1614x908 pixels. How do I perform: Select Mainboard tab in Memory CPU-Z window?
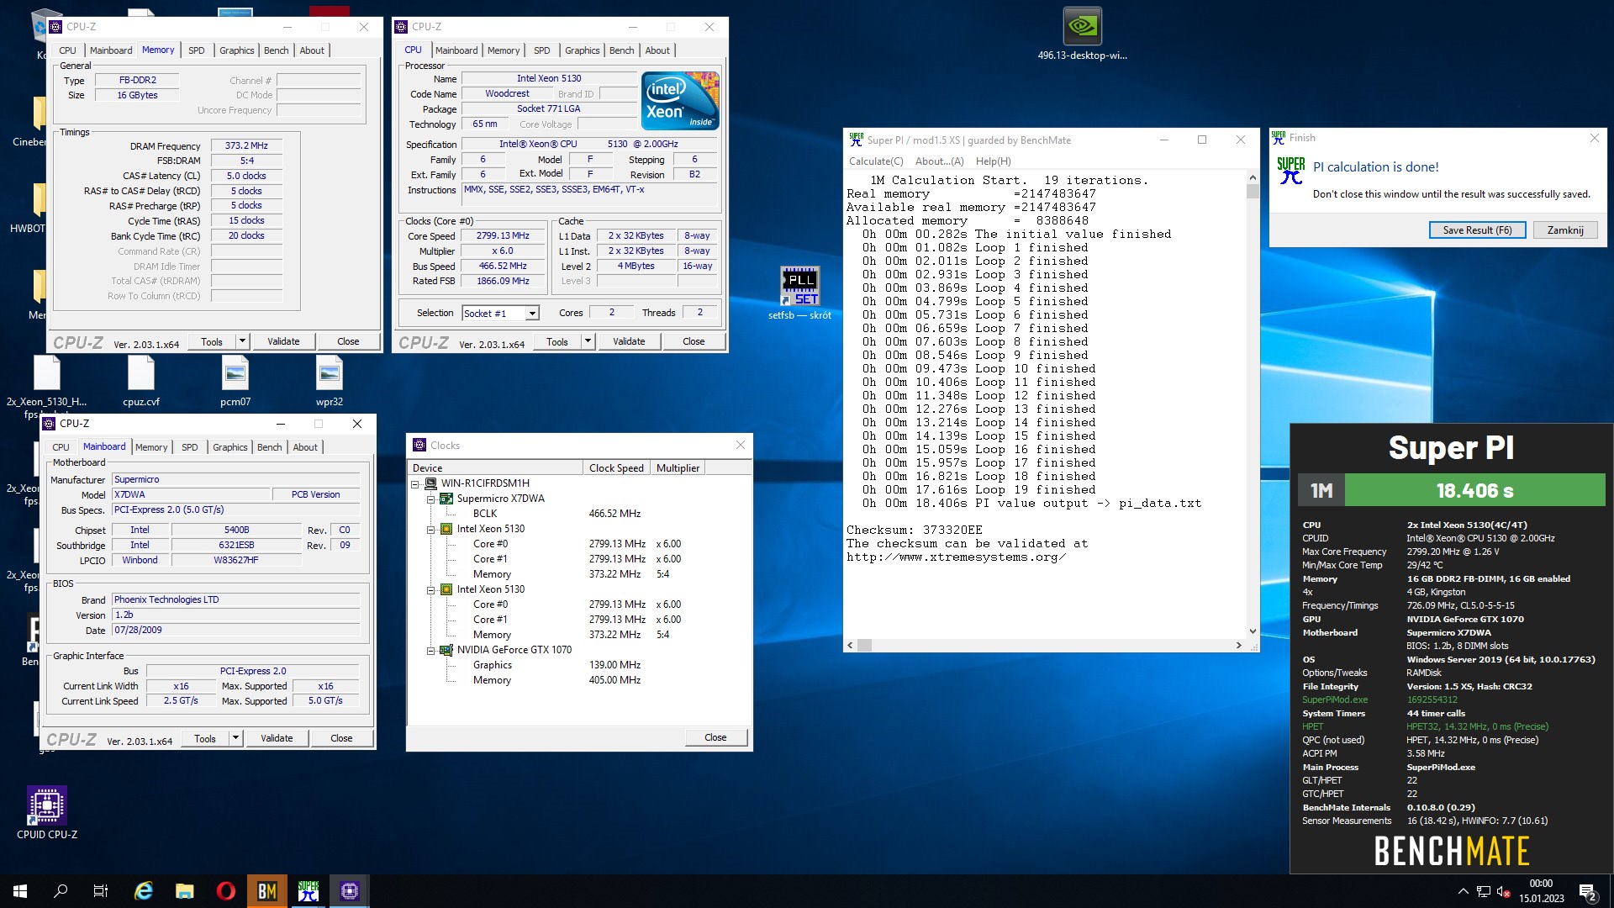pos(111,50)
